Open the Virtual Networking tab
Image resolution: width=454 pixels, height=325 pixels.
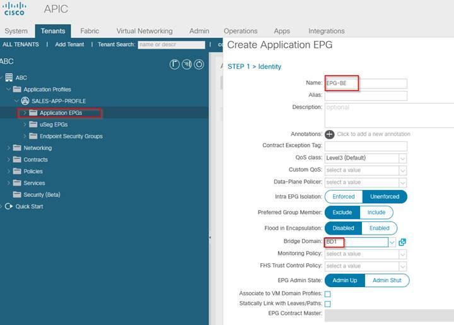pos(144,31)
